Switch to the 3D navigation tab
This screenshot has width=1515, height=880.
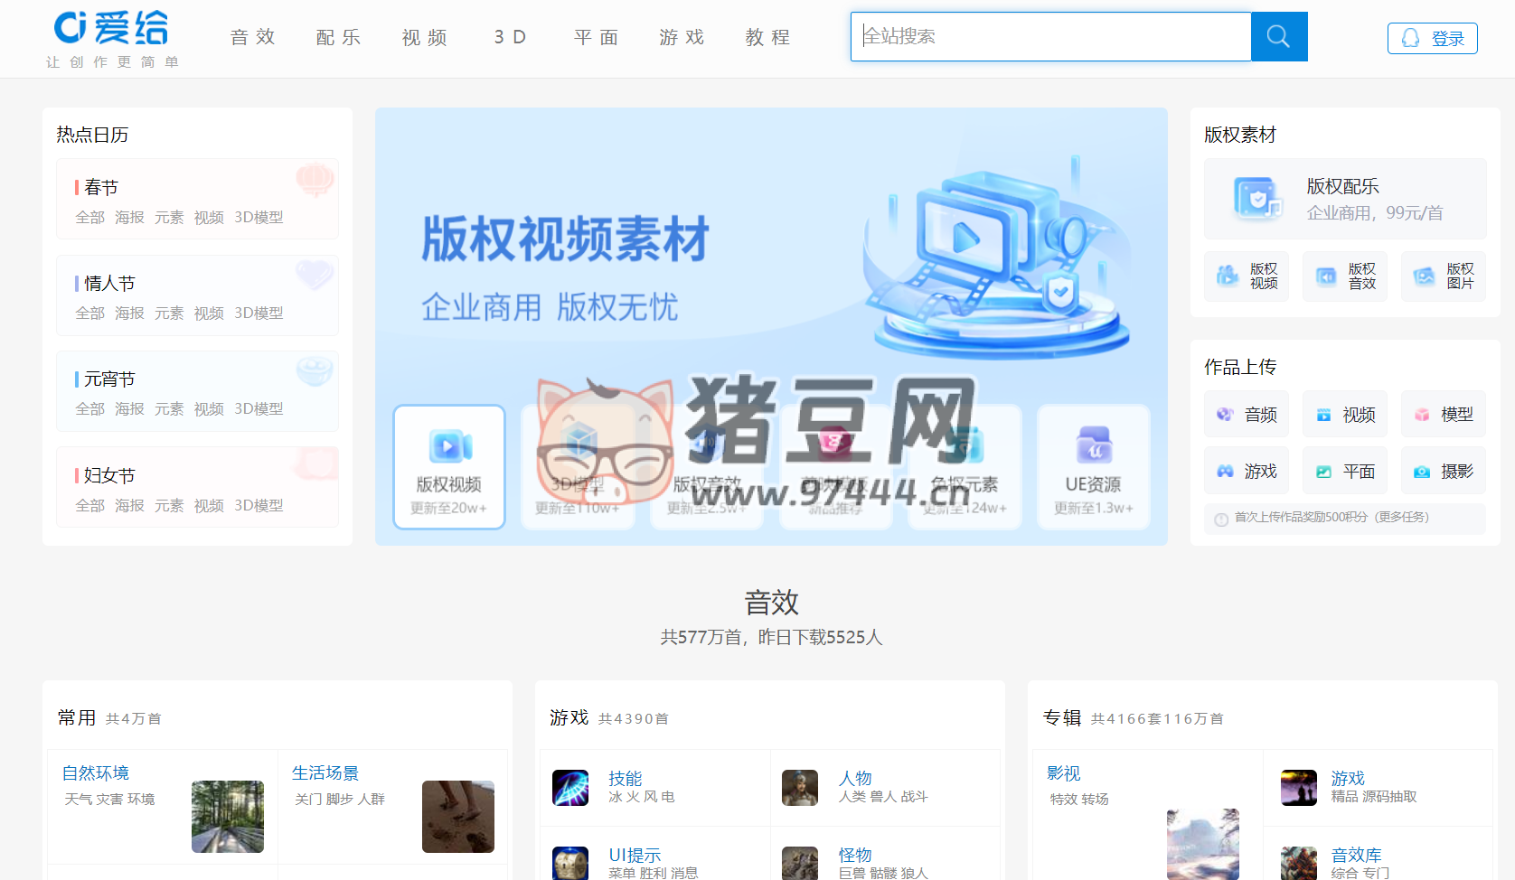click(x=509, y=37)
